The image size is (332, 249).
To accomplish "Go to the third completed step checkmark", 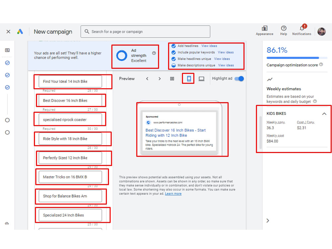I will 7,87.
